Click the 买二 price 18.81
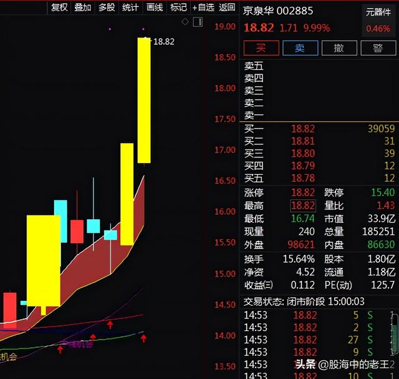399x379 pixels. pos(303,141)
